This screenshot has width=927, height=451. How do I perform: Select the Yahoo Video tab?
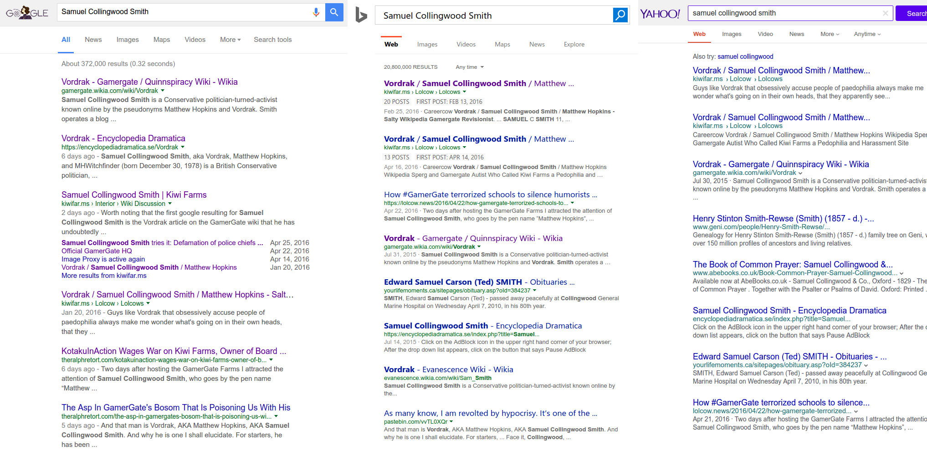[765, 34]
